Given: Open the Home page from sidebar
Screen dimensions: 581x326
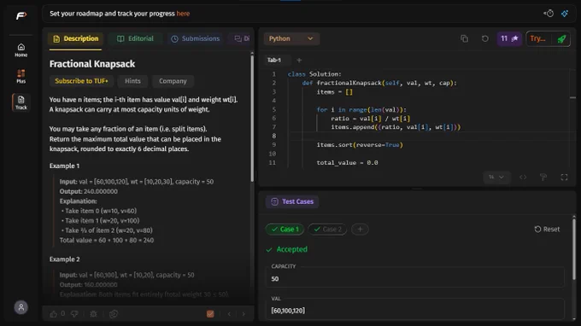Looking at the screenshot, I should (x=21, y=50).
